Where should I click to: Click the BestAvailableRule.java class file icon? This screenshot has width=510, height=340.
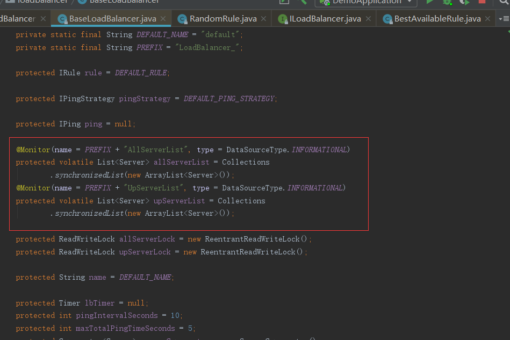tap(387, 19)
